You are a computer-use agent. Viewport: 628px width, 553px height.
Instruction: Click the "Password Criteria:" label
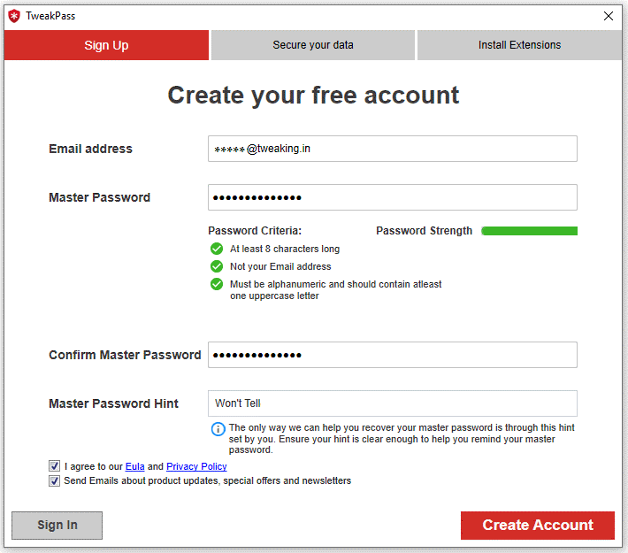255,231
